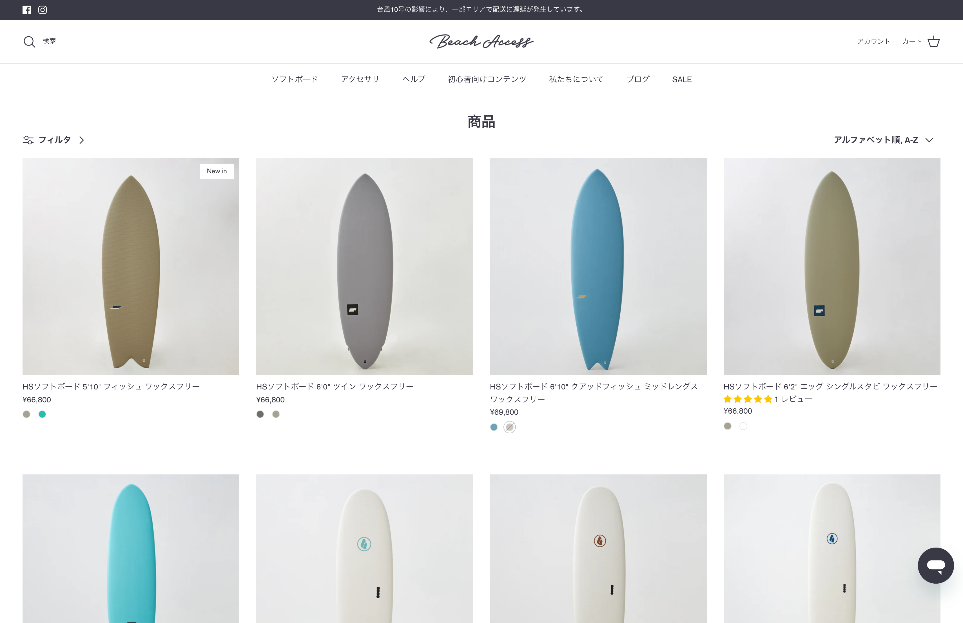
Task: Open the アルファベット順, A-Z sort dropdown
Action: click(883, 140)
